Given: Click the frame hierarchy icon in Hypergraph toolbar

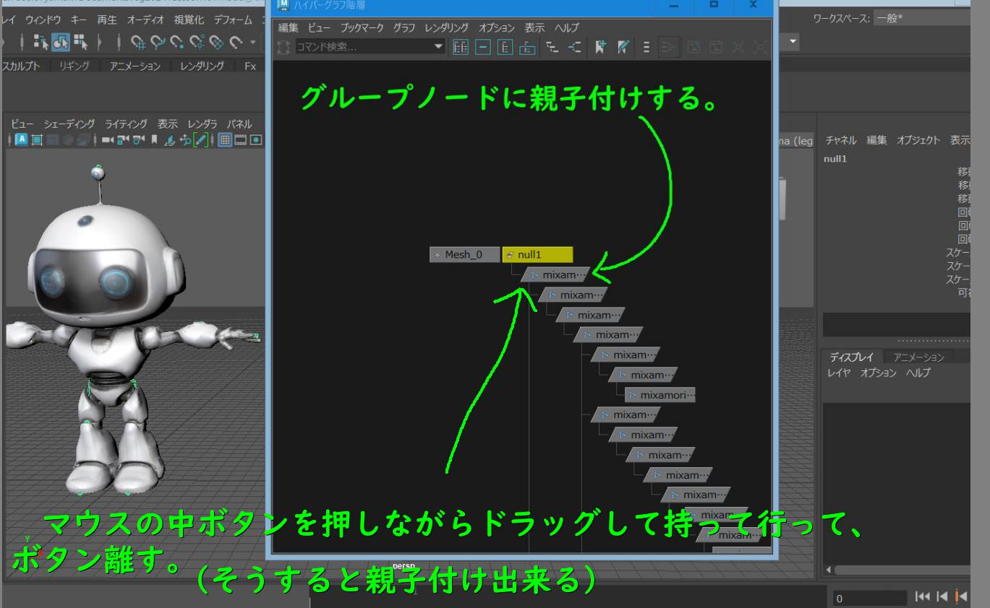Looking at the screenshot, I should click(505, 48).
